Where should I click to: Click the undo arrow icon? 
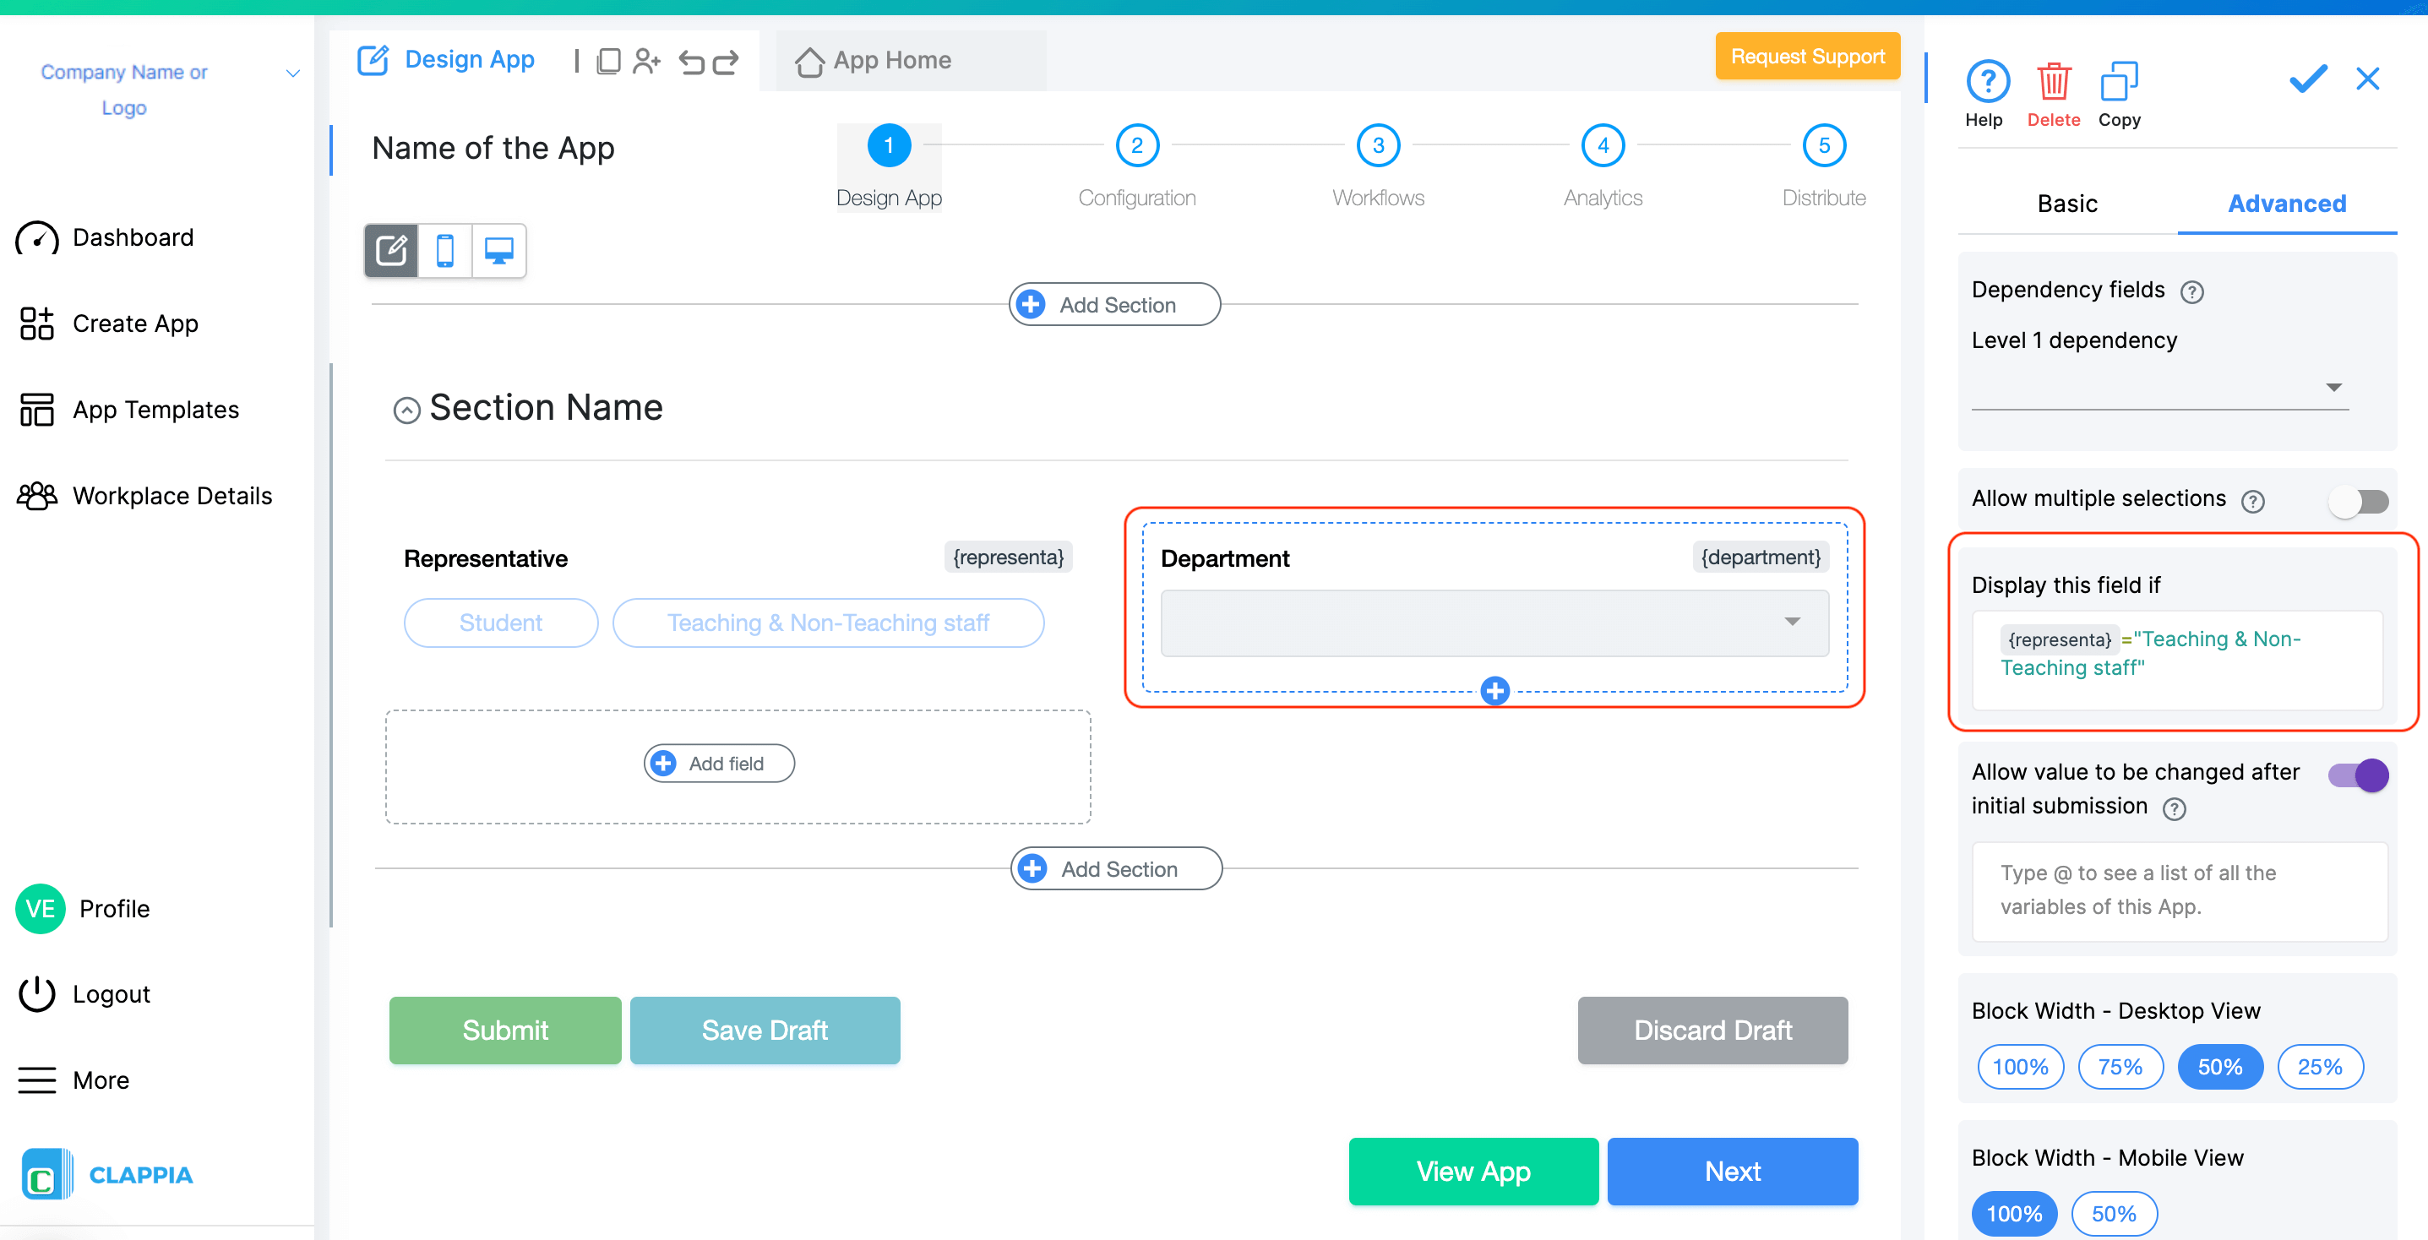(x=692, y=63)
